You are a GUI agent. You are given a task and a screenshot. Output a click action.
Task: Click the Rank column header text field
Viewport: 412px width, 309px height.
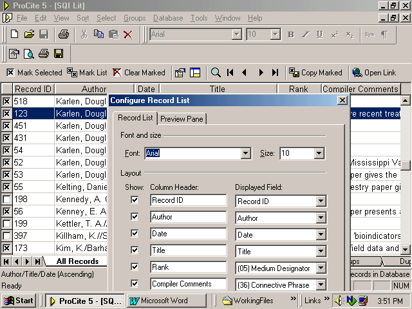point(189,267)
